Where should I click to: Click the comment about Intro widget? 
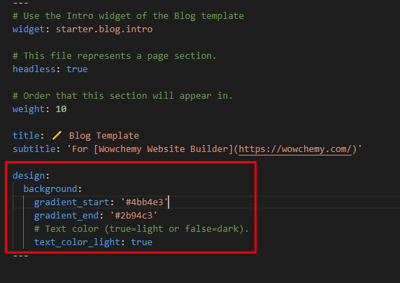[128, 16]
